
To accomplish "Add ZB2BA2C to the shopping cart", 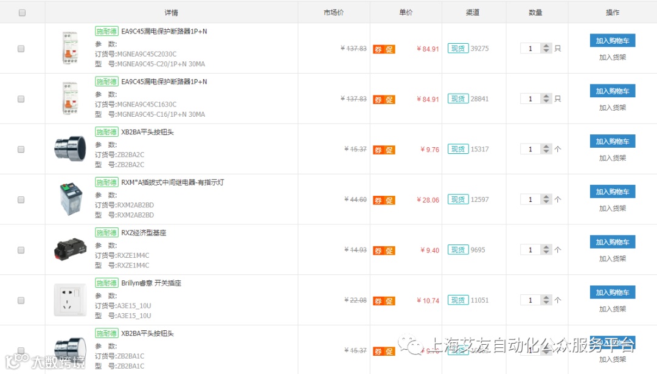I will click(612, 141).
